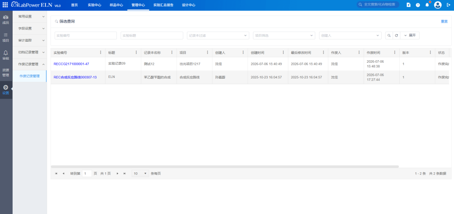Open column menu for 创建人
Image resolution: width=454 pixels, height=214 pixels.
[x=243, y=53]
